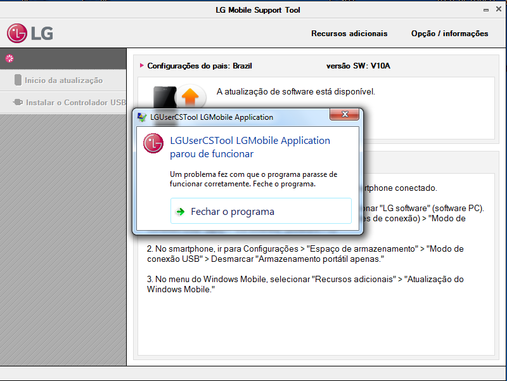Click the pink loading spinner icon in sidebar
The image size is (507, 381).
pos(10,58)
